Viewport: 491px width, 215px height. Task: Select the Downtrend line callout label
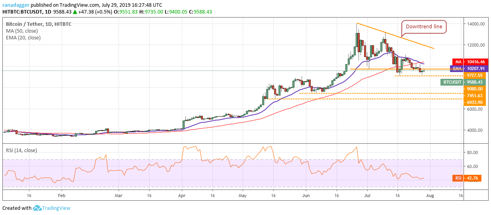[x=424, y=27]
